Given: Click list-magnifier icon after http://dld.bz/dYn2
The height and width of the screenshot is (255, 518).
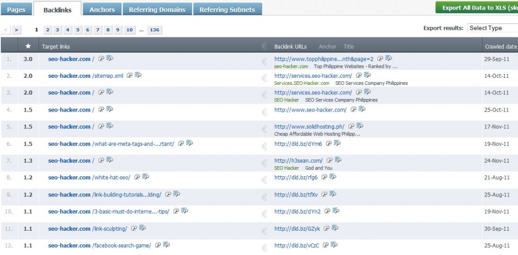Looking at the screenshot, I should [336, 211].
